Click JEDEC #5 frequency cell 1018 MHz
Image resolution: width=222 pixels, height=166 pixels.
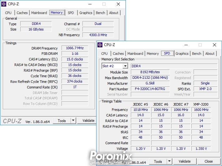pyautogui.click(x=141, y=110)
